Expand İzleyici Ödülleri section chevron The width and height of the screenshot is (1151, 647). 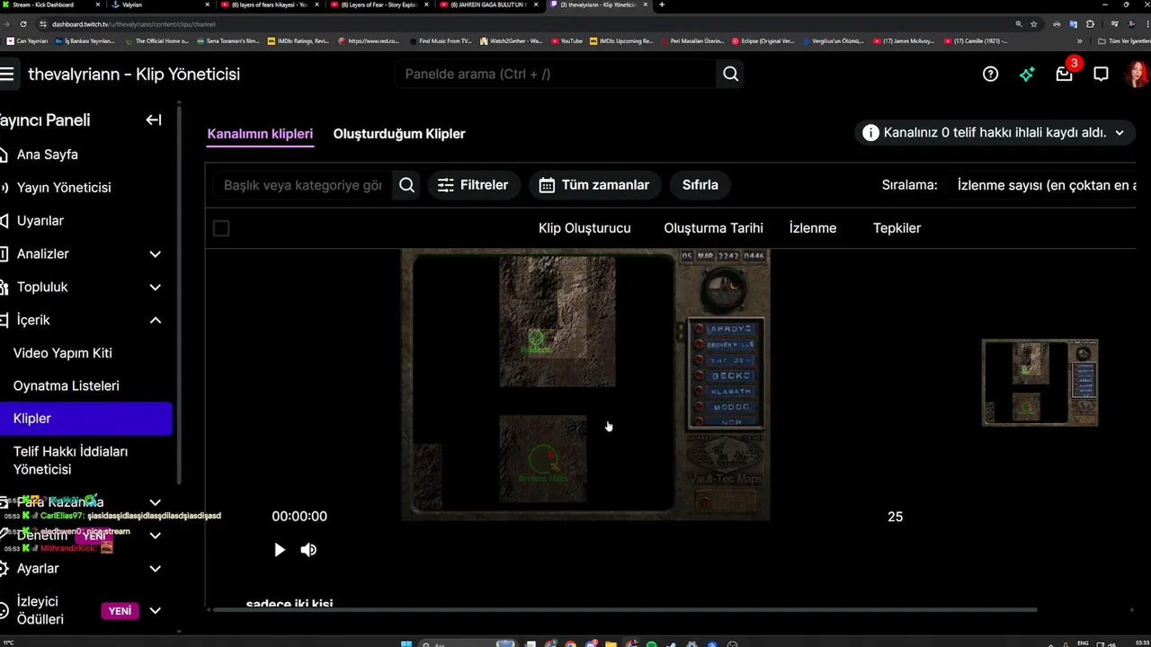[x=155, y=611]
